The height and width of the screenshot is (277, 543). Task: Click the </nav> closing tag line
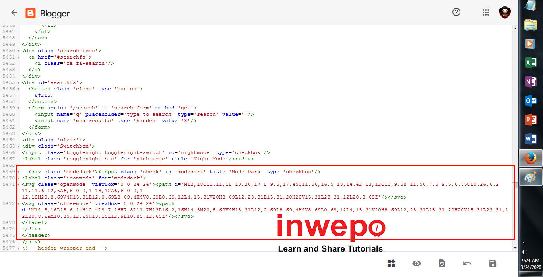pyautogui.click(x=38, y=38)
